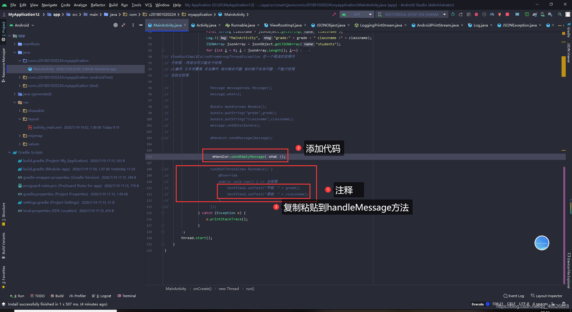Viewport: 572px width, 312px height.
Task: Open the MOTOROLA AOSP ON SHAMA device dropdown
Action: pyautogui.click(x=412, y=14)
